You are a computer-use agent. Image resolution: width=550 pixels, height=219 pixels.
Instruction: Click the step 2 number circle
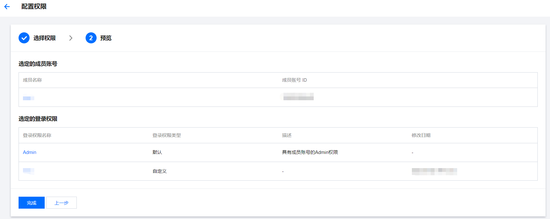(x=91, y=38)
